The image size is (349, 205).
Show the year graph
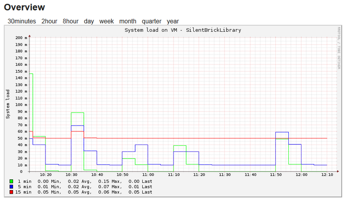click(x=173, y=21)
